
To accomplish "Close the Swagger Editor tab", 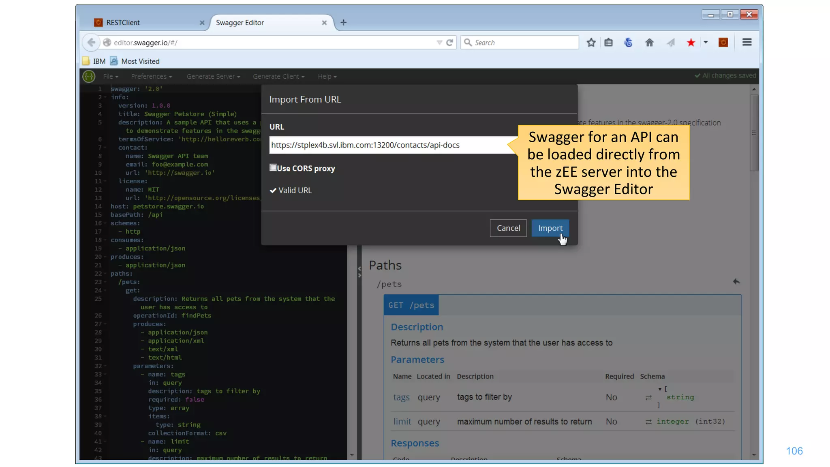I will click(x=324, y=23).
